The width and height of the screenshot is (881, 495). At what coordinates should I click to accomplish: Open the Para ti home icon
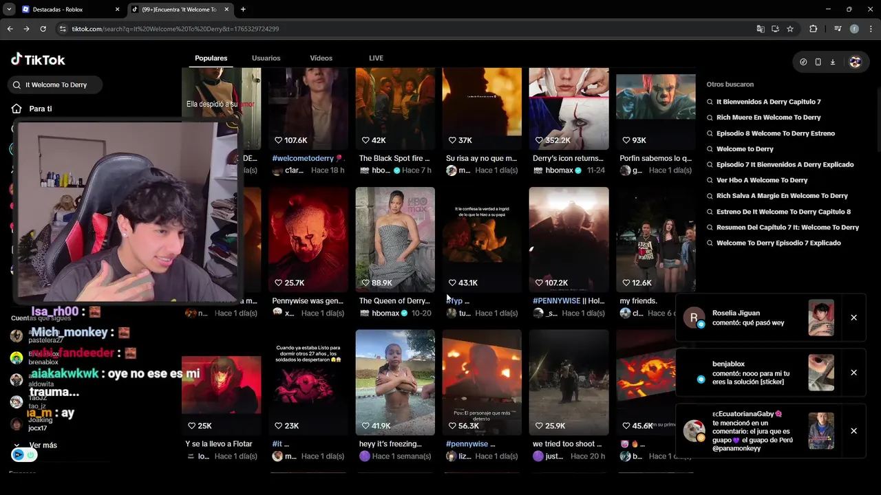click(17, 109)
